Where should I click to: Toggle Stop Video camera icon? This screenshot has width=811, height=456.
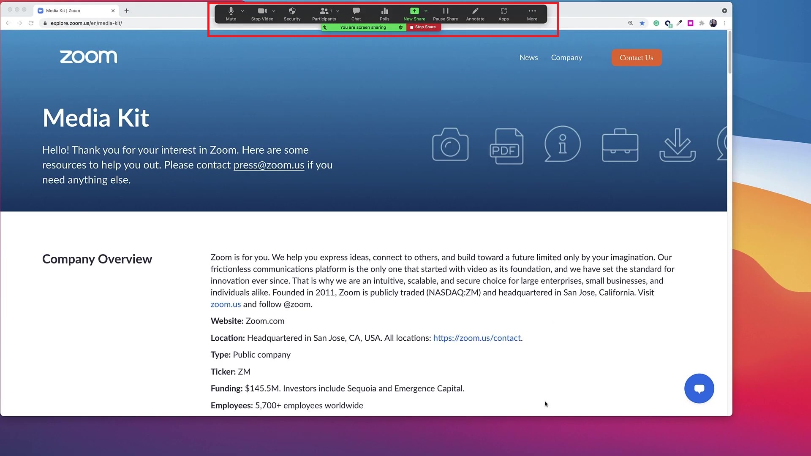coord(262,11)
